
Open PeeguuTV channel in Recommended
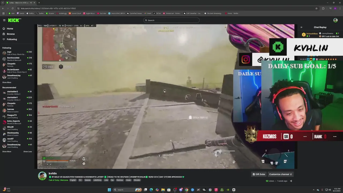pyautogui.click(x=17, y=116)
